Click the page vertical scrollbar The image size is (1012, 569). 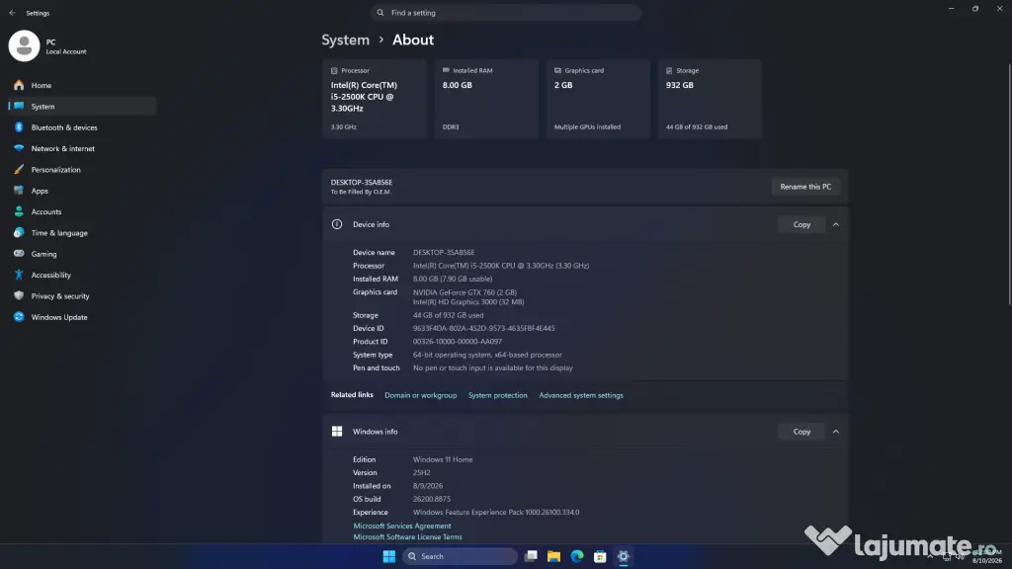pyautogui.click(x=1009, y=184)
